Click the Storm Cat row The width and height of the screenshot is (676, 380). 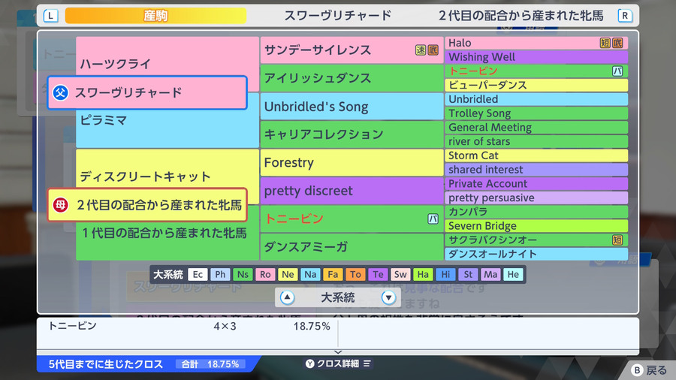point(536,155)
